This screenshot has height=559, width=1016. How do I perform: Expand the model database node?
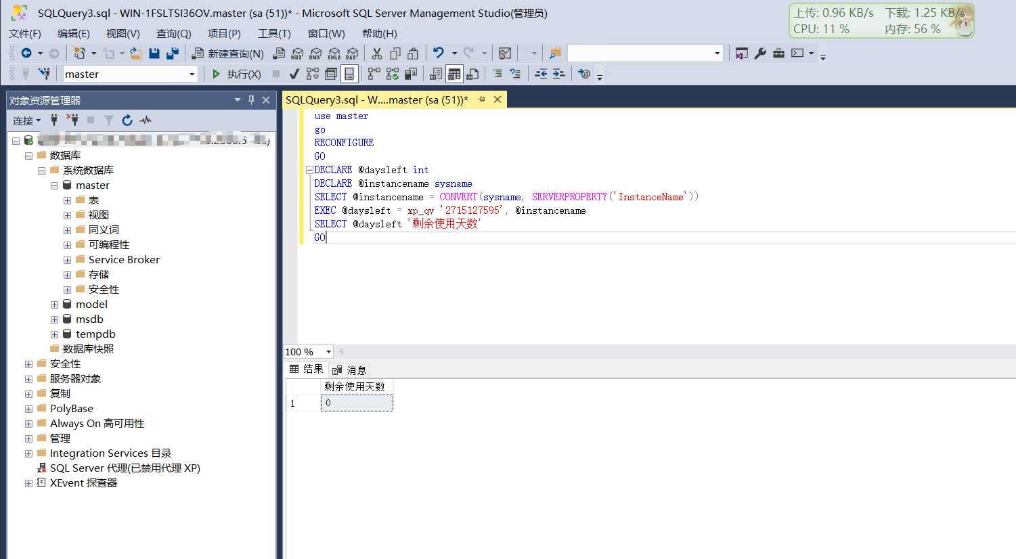[54, 305]
